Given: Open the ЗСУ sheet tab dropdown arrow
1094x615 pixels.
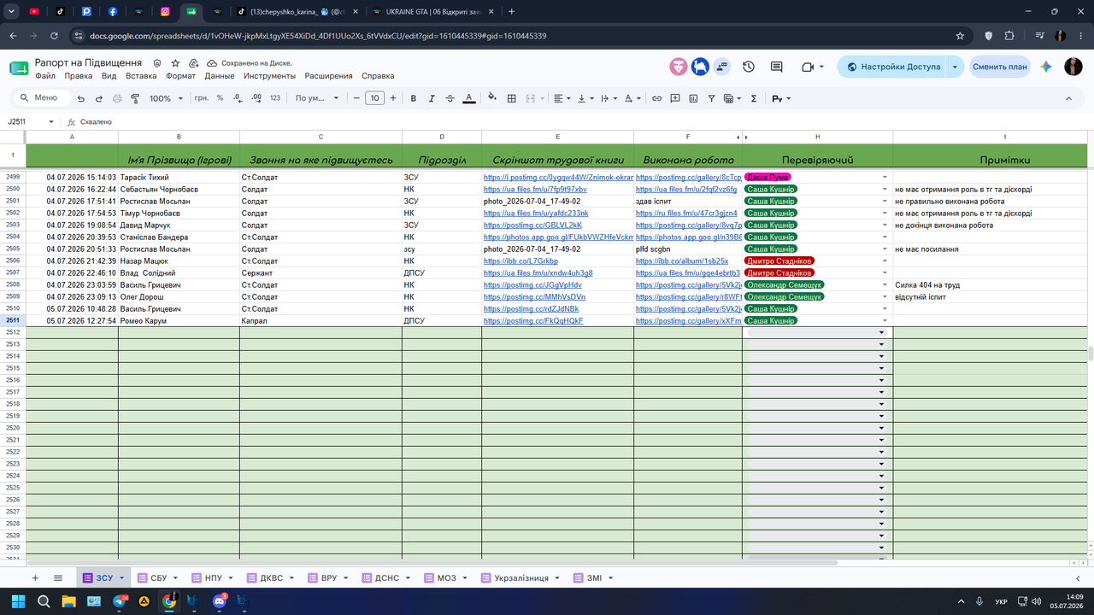Looking at the screenshot, I should pyautogui.click(x=122, y=578).
